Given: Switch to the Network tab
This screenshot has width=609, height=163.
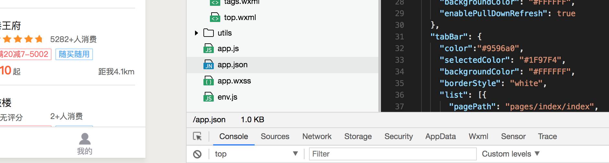Looking at the screenshot, I should (x=317, y=136).
